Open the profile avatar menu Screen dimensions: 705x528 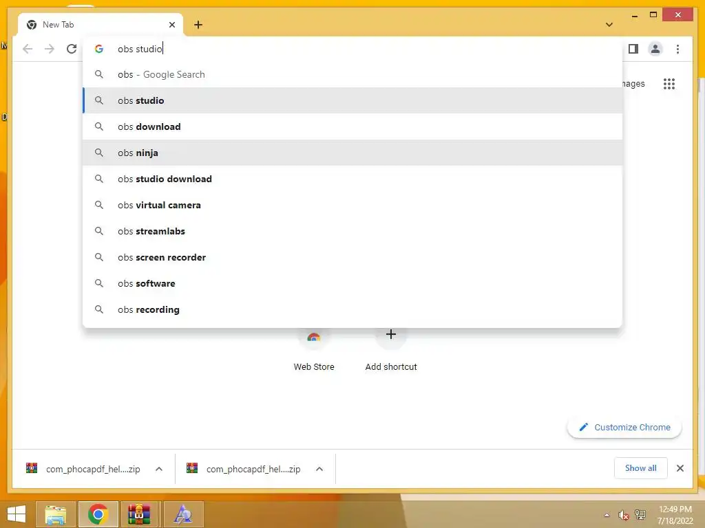655,49
